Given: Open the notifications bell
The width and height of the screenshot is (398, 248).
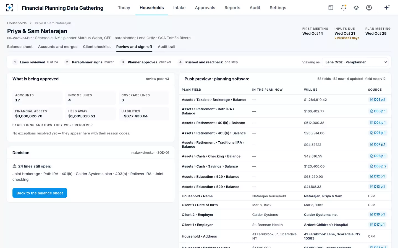Looking at the screenshot, I should coord(344,8).
